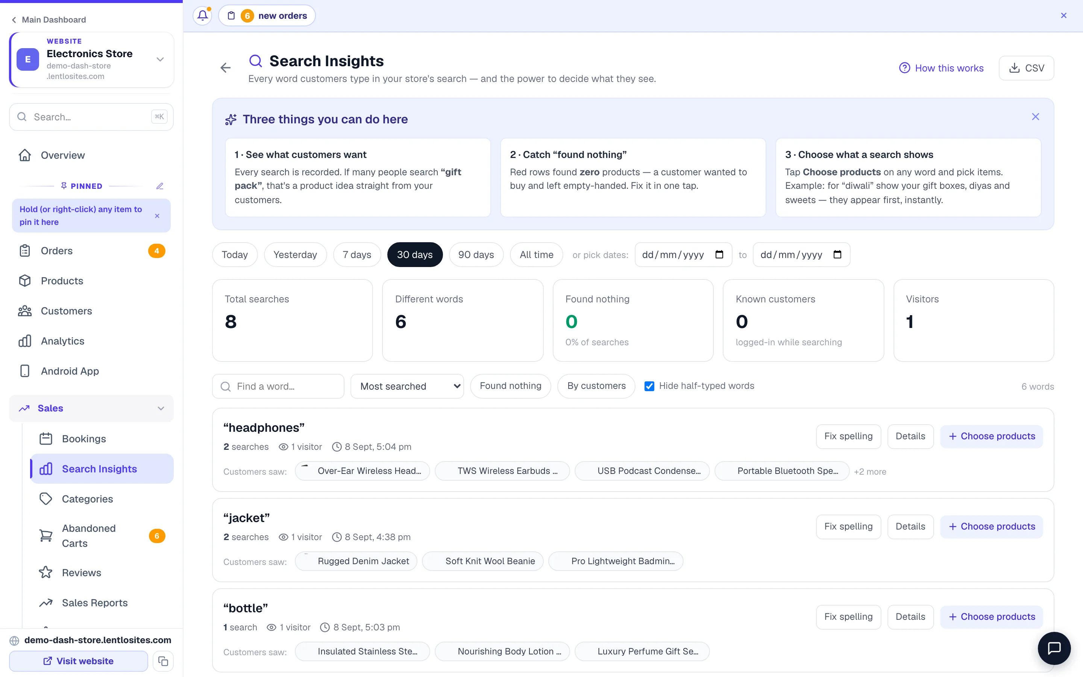Dismiss the Three things you can do banner
The height and width of the screenshot is (677, 1083).
click(1036, 117)
